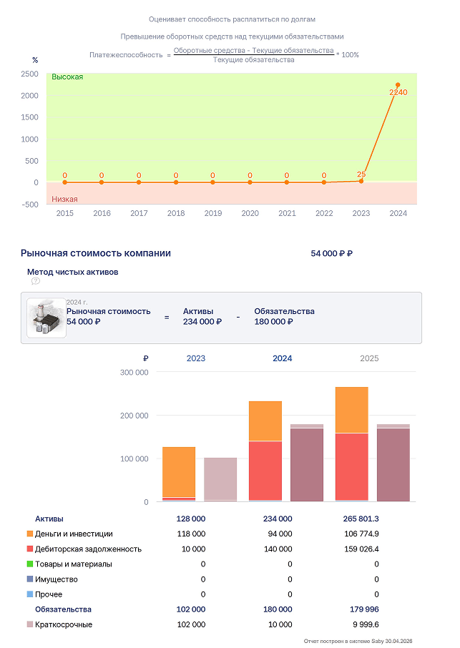Screen dimensions: 460x648
Task: Click the Метод чистых активов label
Action: pos(73,272)
